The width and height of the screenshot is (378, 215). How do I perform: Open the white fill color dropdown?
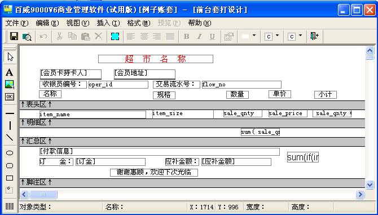[254, 36]
